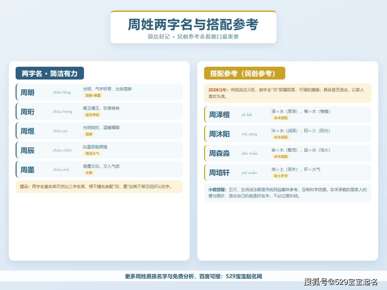Image resolution: width=387 pixels, height=290 pixels.
Task: Click the 重名率低 tag
Action: 92,115
